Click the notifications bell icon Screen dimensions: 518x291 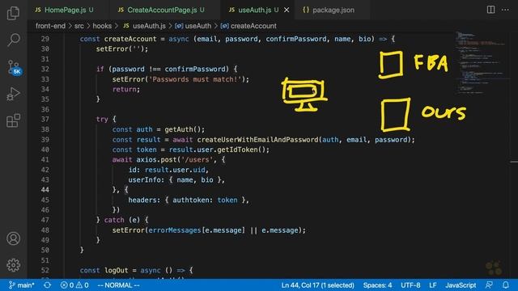coord(505,285)
